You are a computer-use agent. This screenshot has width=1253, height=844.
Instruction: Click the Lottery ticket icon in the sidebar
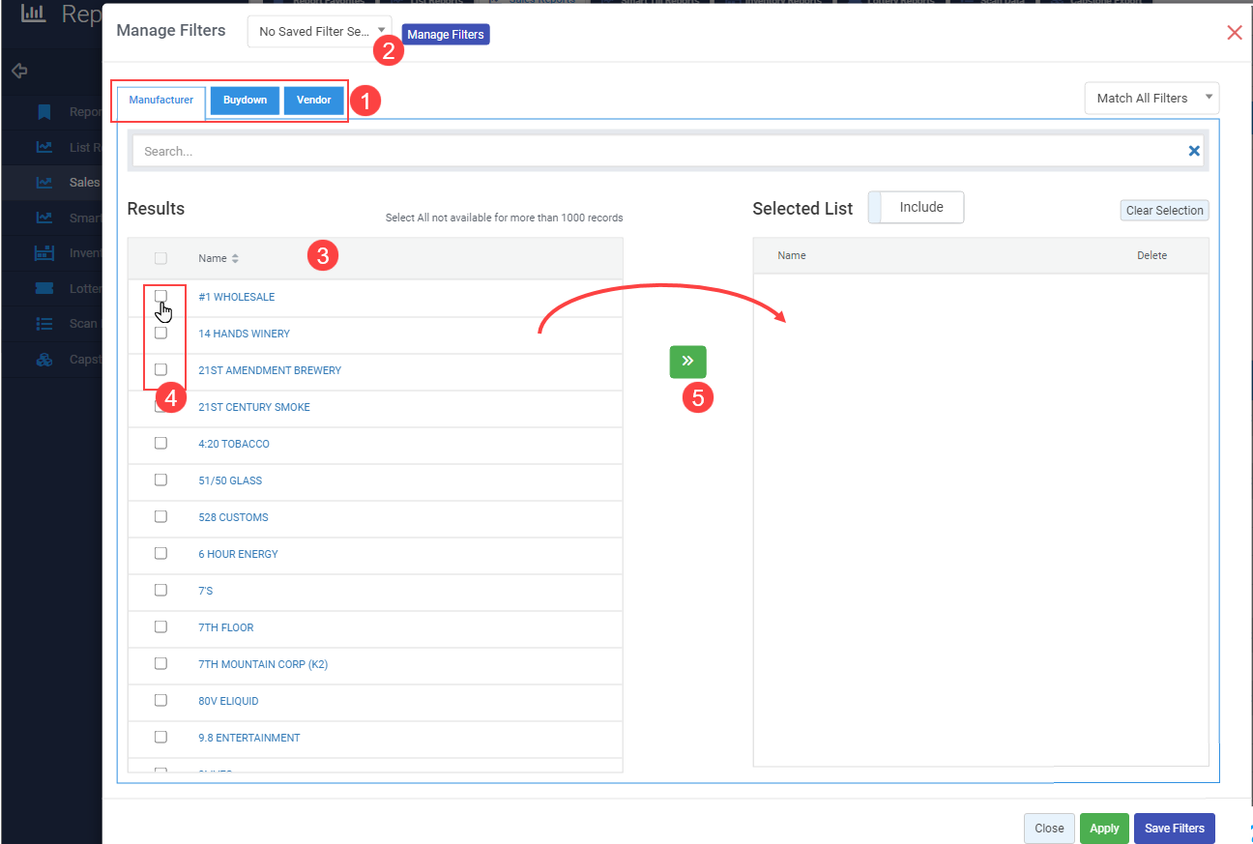pyautogui.click(x=44, y=288)
